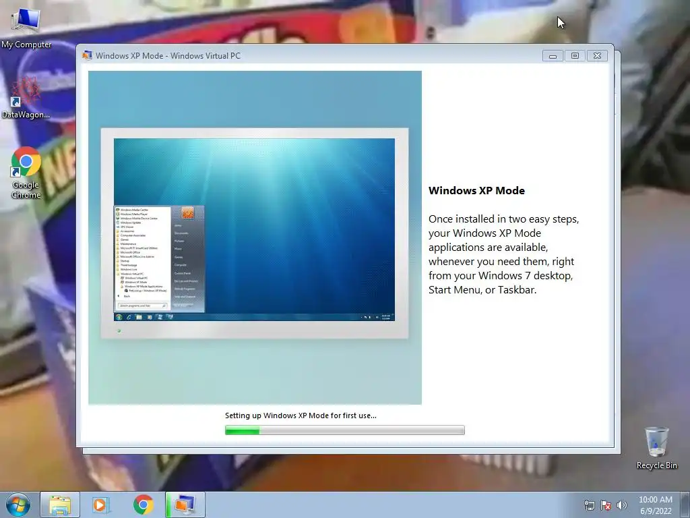
Task: Open Windows Media Player in the taskbar
Action: 101,505
